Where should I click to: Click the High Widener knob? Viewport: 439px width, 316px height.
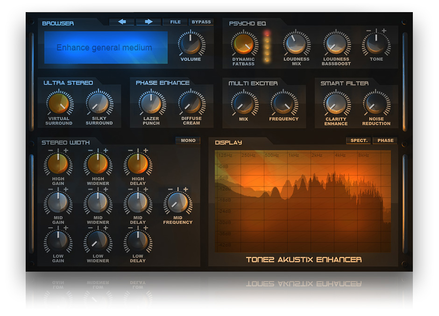pyautogui.click(x=98, y=164)
